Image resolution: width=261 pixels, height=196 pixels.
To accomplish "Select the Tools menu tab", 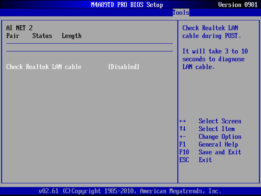I will tap(180, 13).
